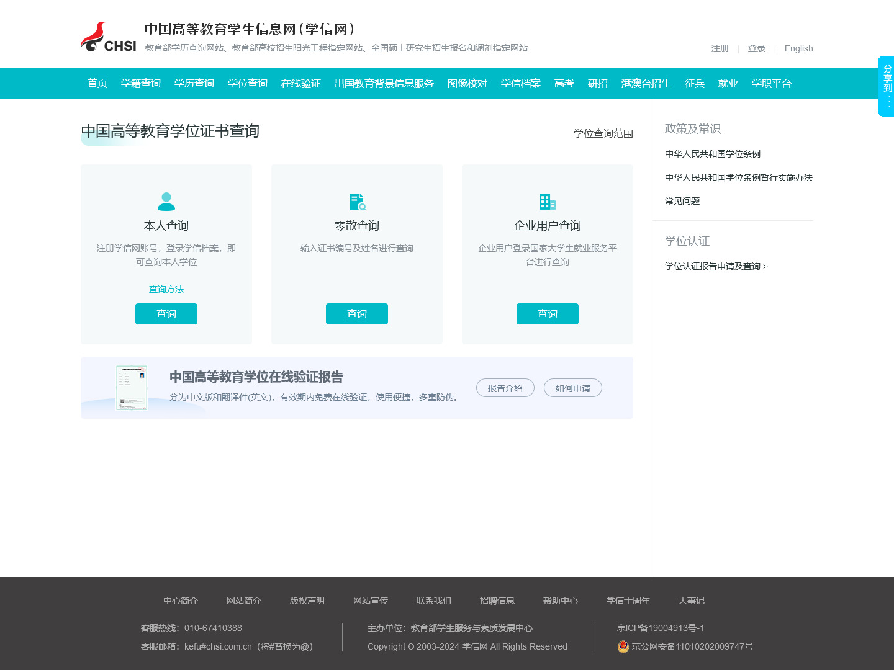
Task: Click the person icon above 本人查询
Action: [166, 202]
